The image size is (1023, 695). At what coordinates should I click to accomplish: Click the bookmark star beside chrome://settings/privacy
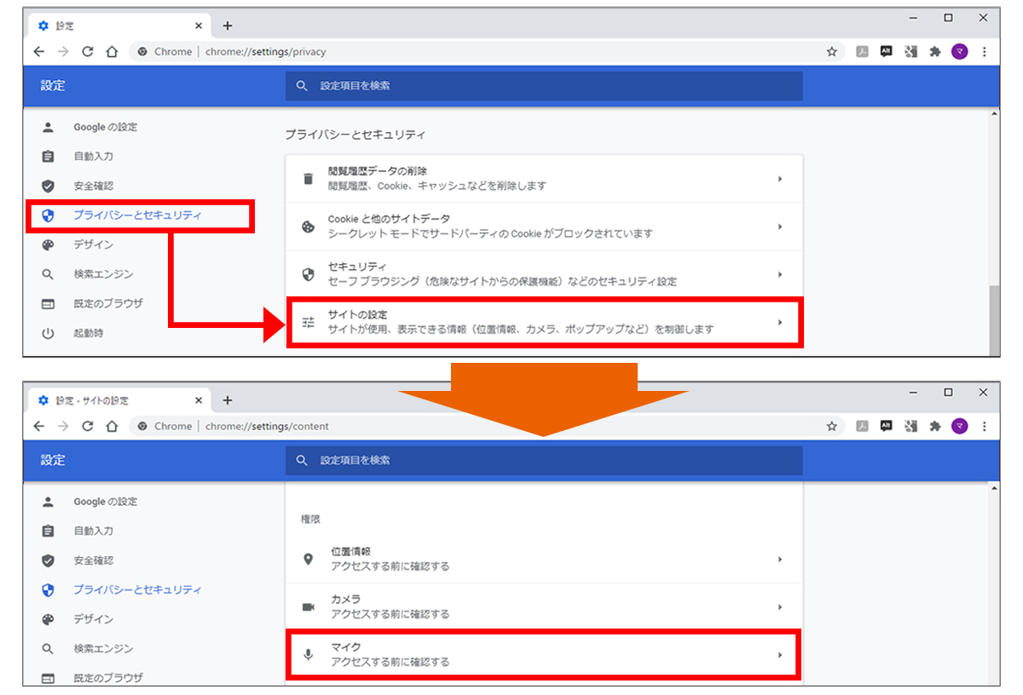point(831,52)
